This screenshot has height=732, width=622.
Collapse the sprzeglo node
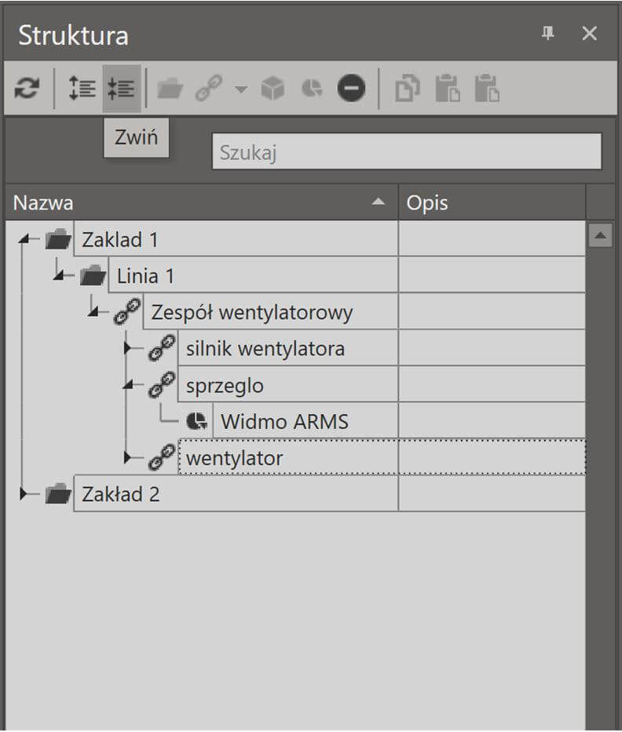tap(127, 385)
